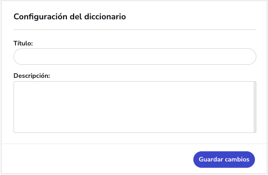Image resolution: width=268 pixels, height=175 pixels.
Task: Click the word Descripción above the textarea
Action: [32, 76]
